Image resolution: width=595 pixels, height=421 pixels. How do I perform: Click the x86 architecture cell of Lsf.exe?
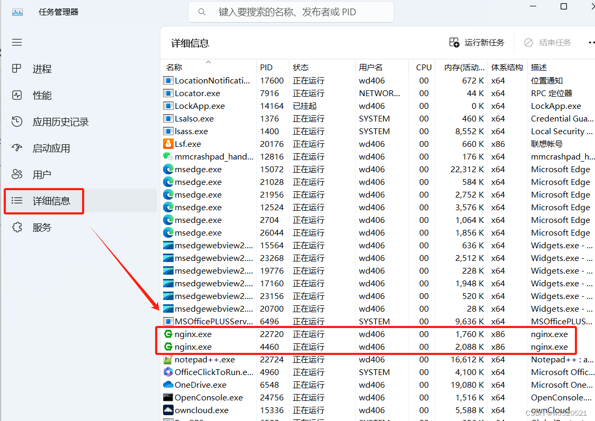498,144
